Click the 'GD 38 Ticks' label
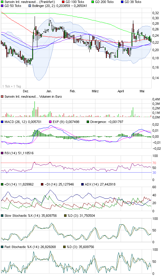164x276 pixels. pyautogui.click(x=133, y=2)
